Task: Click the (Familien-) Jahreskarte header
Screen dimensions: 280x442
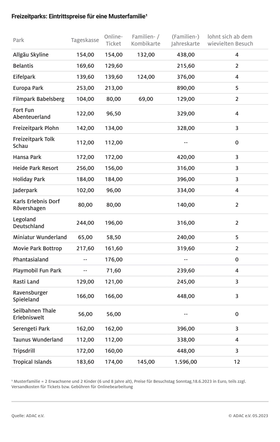Action: pyautogui.click(x=185, y=40)
